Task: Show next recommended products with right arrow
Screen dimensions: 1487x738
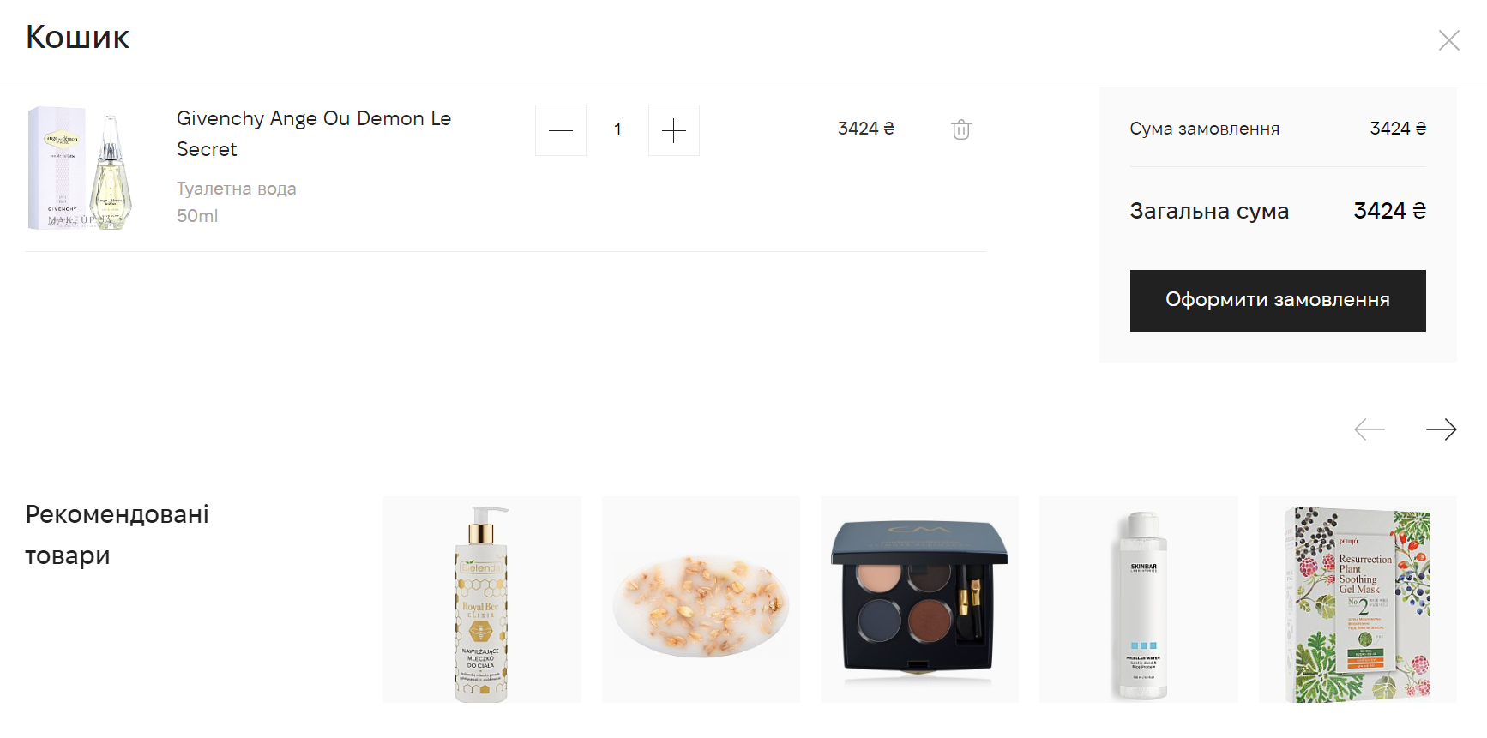Action: click(x=1441, y=429)
